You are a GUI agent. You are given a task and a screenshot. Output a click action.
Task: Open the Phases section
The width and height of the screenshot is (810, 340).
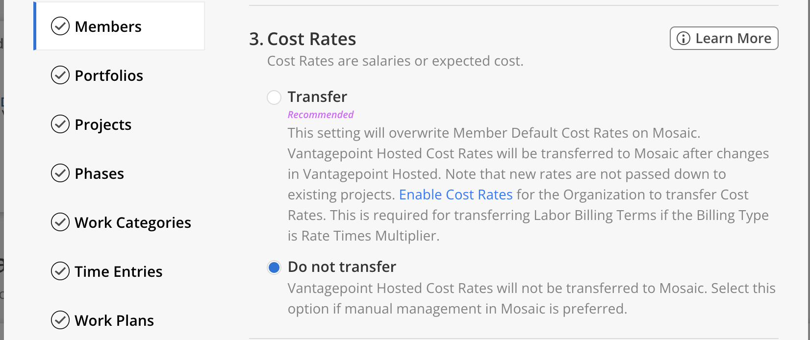pos(119,173)
